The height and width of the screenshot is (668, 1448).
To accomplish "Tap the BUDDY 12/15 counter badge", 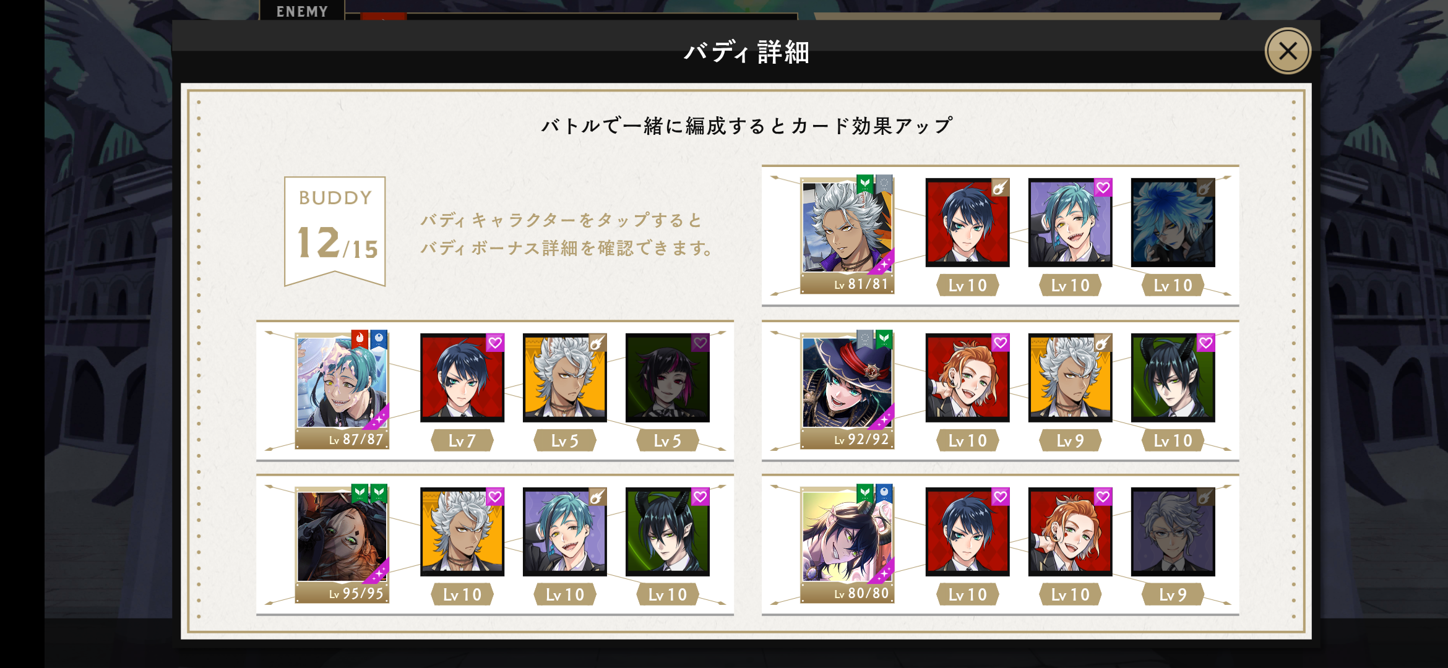I will (x=335, y=231).
